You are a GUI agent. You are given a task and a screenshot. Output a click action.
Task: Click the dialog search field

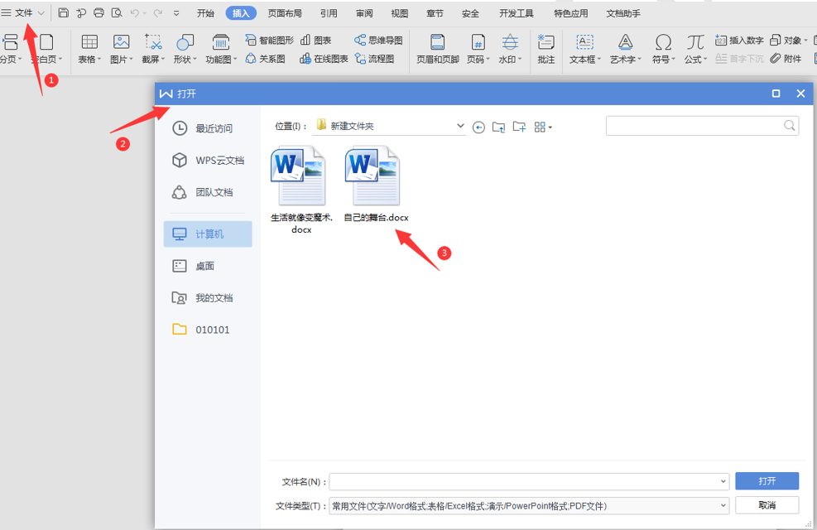(702, 126)
